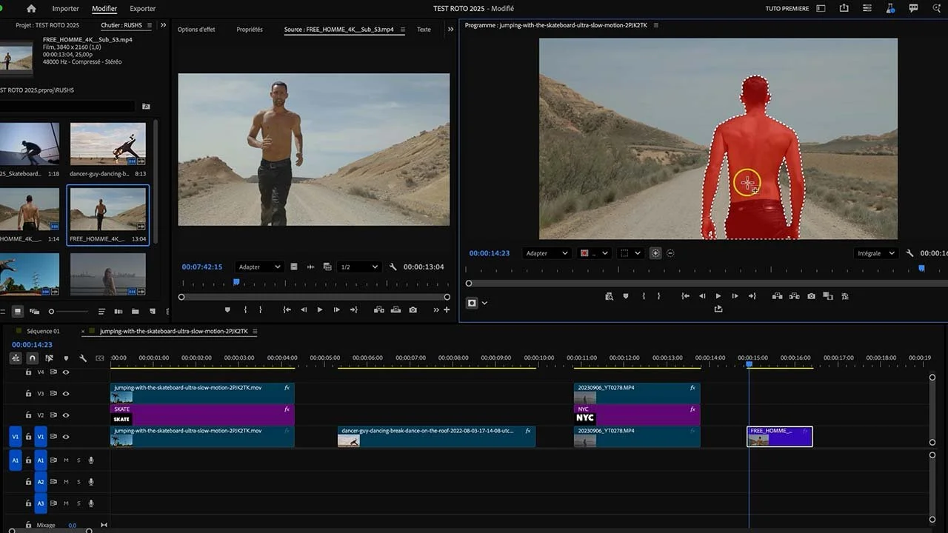Open the red mask overlay color dropdown
This screenshot has width=948, height=533.
click(594, 253)
